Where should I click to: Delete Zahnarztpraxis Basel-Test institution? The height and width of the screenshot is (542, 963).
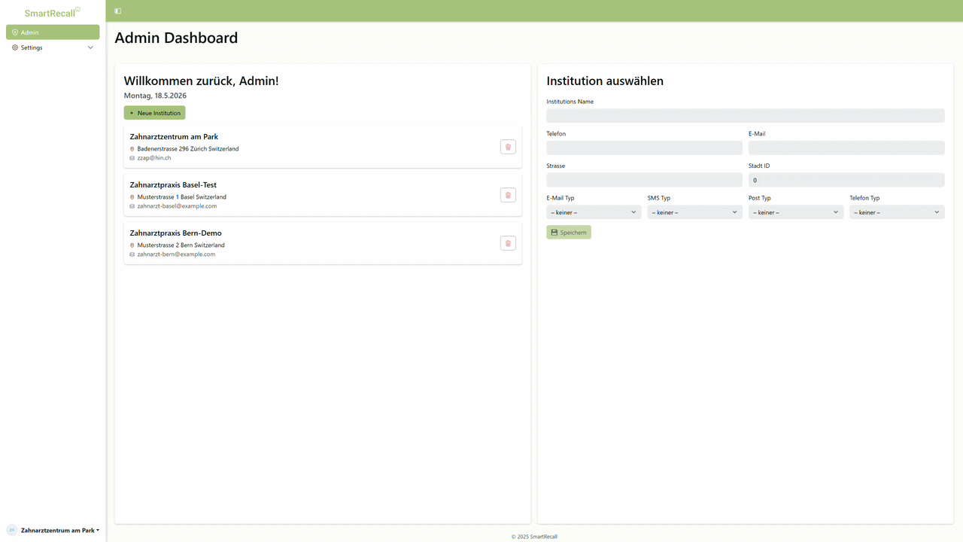tap(508, 195)
